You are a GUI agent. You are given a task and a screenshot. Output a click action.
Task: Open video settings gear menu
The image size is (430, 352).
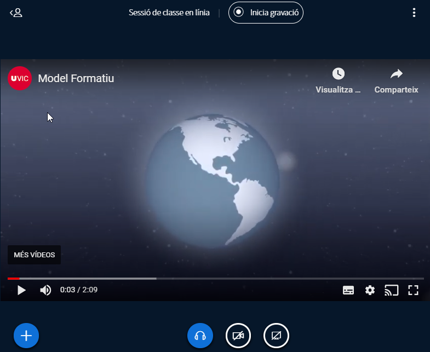click(370, 290)
